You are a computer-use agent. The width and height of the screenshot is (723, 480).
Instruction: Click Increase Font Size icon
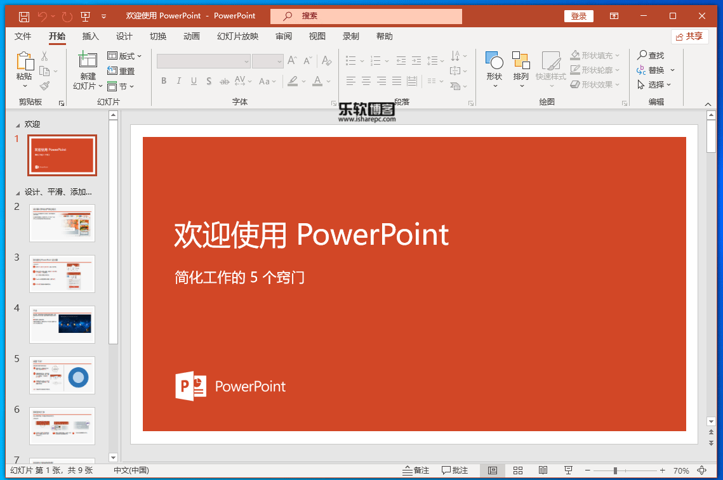coord(292,60)
